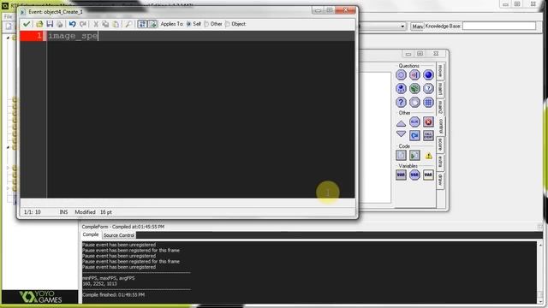Image resolution: width=548 pixels, height=308 pixels.
Task: Add the Set Variable square VAR action
Action: point(401,175)
